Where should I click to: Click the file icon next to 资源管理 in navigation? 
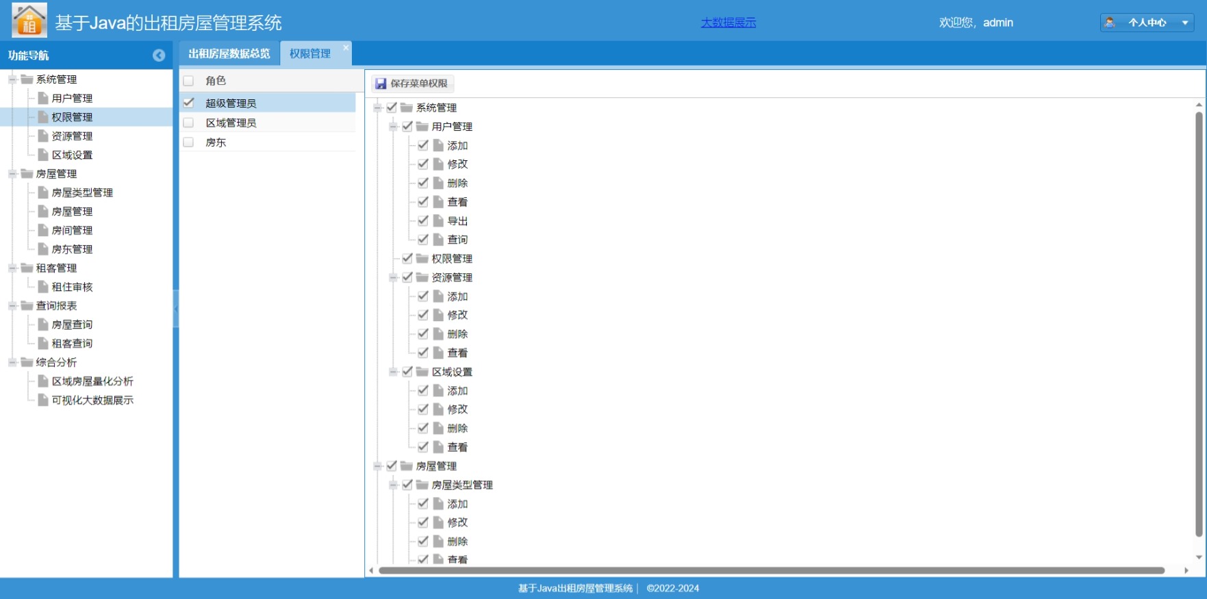[x=43, y=136]
